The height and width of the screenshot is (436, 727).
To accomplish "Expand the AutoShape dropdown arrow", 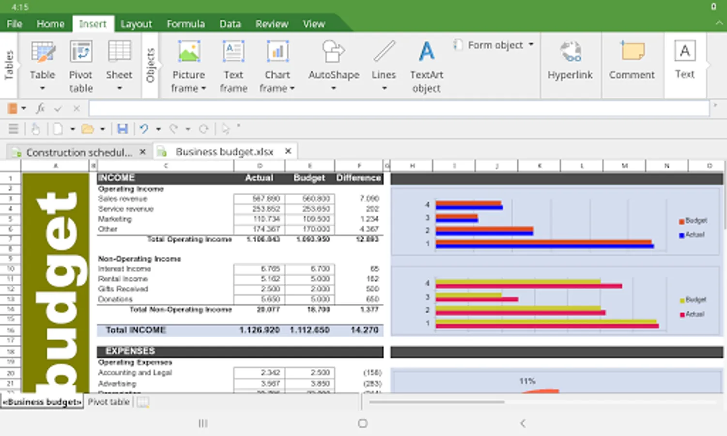I will pyautogui.click(x=334, y=89).
